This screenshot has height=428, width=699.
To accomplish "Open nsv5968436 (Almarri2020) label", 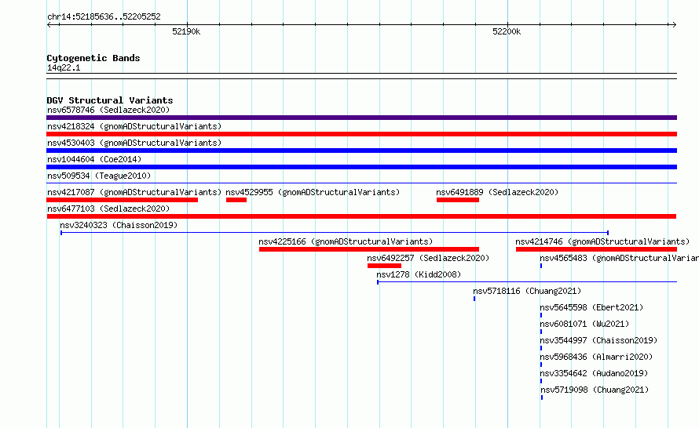I will tap(596, 357).
